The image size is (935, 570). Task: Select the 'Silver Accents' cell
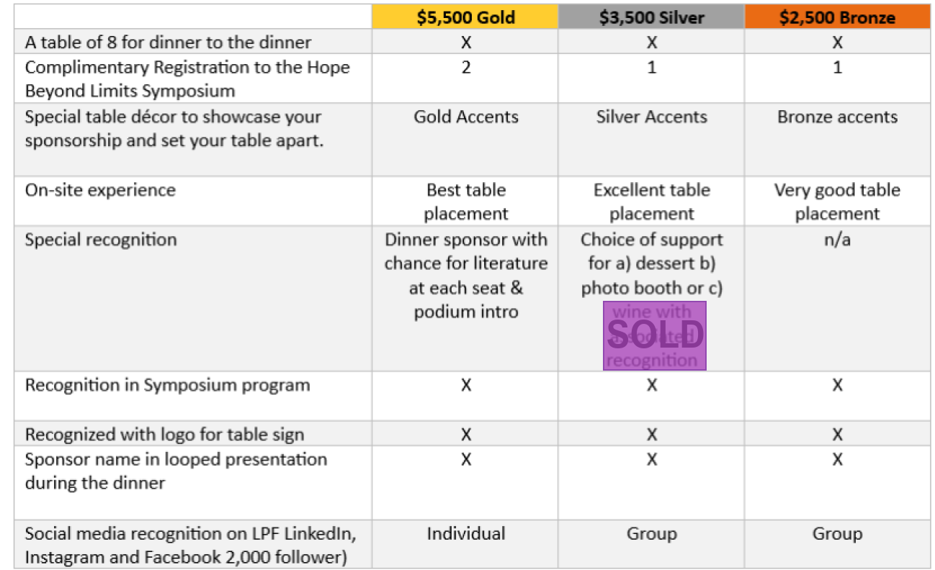(651, 117)
